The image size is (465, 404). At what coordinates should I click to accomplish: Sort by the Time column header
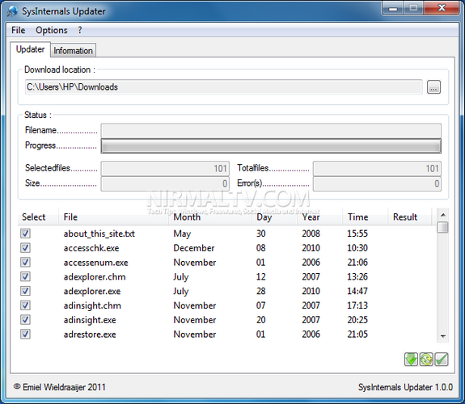click(366, 217)
